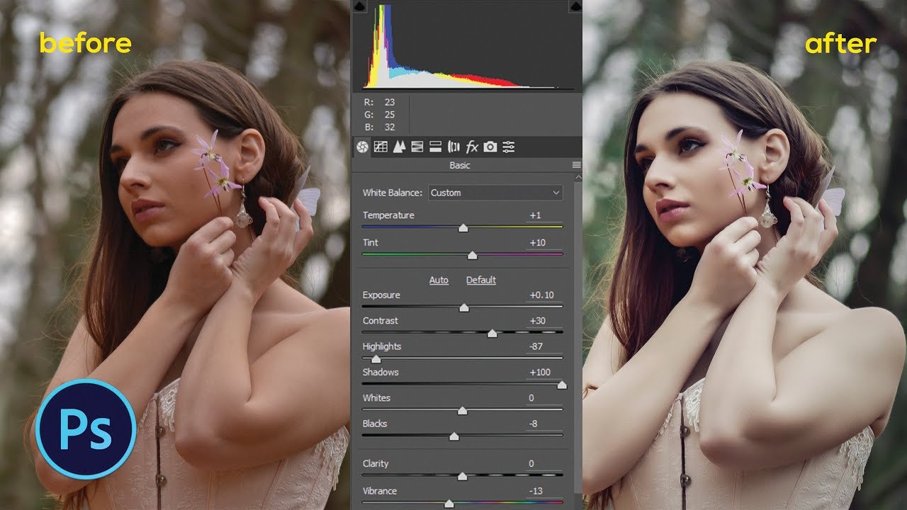The height and width of the screenshot is (510, 907).
Task: Click the Clarity value field
Action: click(x=544, y=464)
